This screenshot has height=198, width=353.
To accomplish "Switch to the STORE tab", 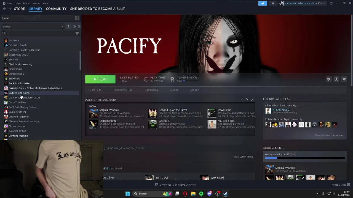I will (x=19, y=9).
